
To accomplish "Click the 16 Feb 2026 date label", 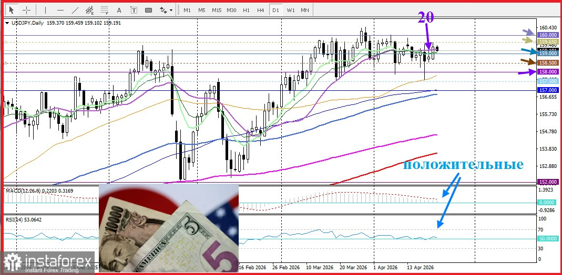I will tap(254, 268).
